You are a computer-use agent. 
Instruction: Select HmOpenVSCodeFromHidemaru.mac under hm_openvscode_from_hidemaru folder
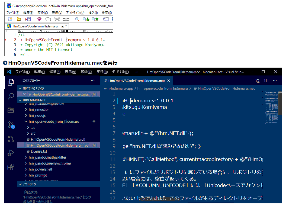58,146
